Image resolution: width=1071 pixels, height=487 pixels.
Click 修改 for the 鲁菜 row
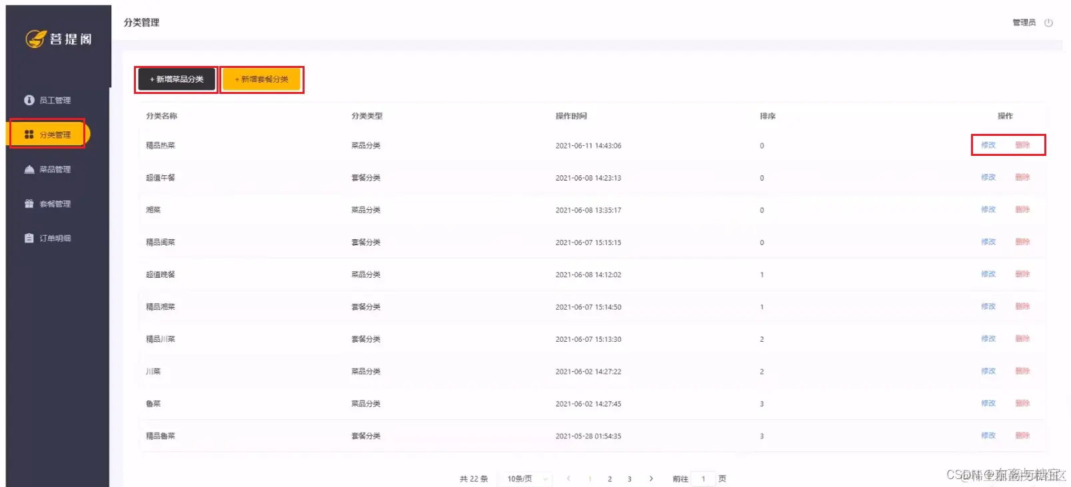[988, 403]
